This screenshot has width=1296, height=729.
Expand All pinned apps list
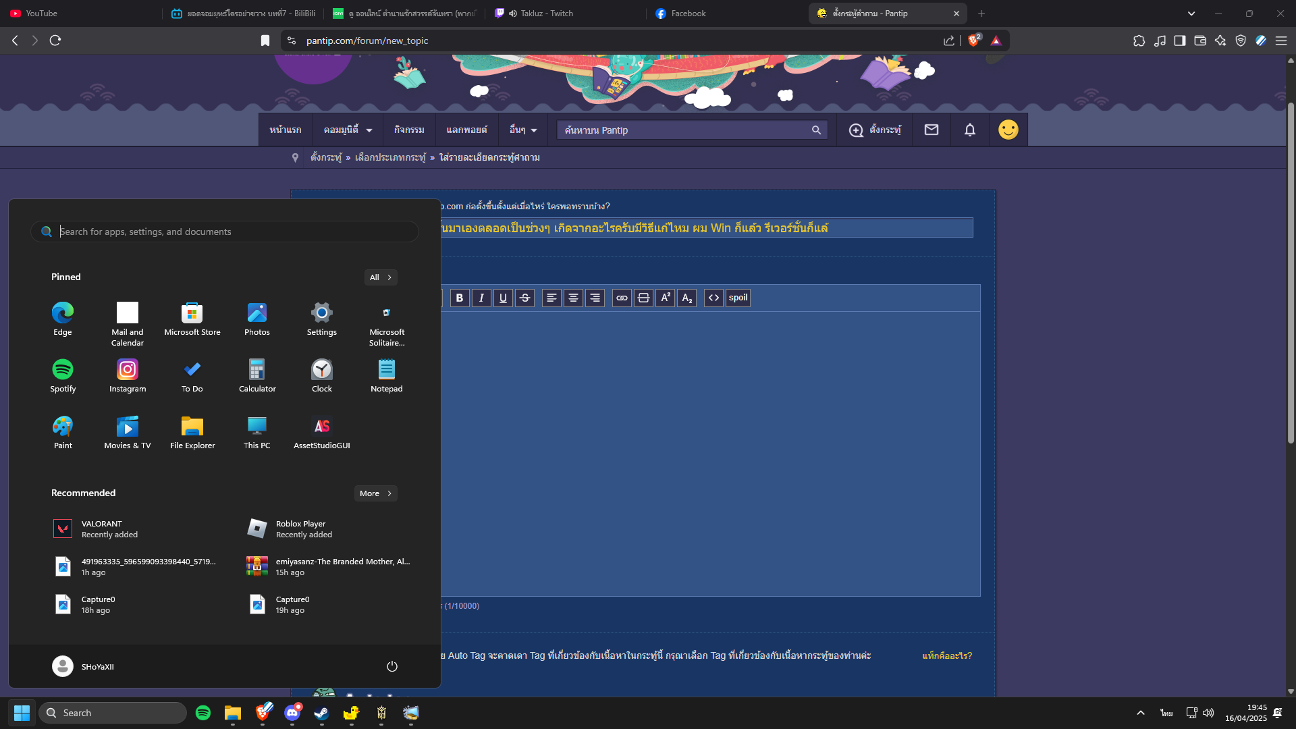click(x=381, y=277)
